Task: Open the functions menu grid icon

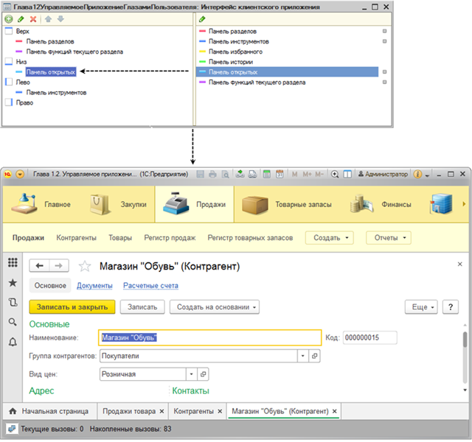Action: point(13,263)
